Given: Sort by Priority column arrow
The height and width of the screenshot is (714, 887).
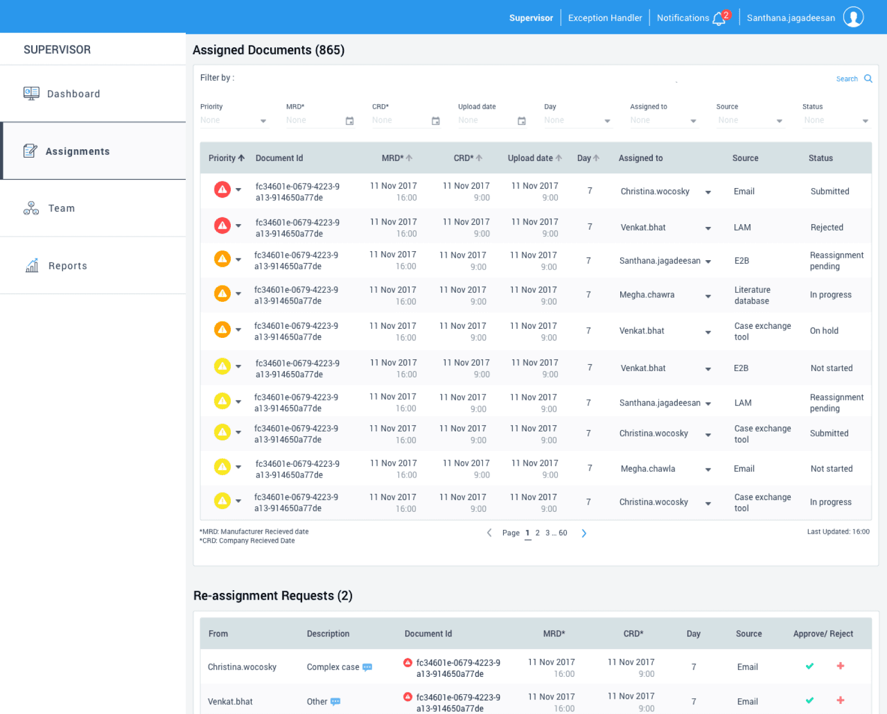Looking at the screenshot, I should (241, 158).
